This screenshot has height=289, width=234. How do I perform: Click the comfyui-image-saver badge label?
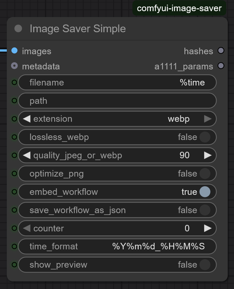click(x=179, y=8)
